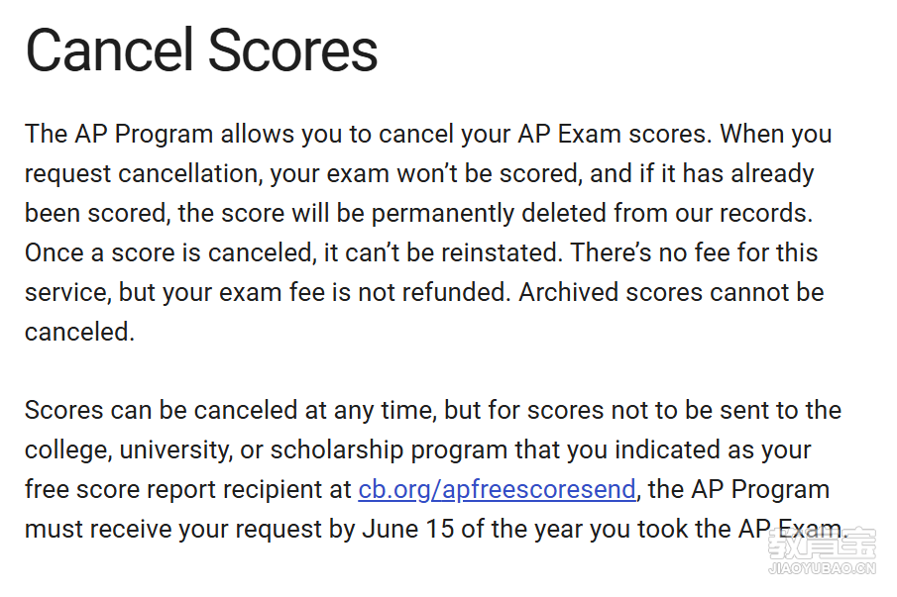The height and width of the screenshot is (597, 897).
Task: Click the jiaoyubao watermark logo
Action: coord(822,544)
